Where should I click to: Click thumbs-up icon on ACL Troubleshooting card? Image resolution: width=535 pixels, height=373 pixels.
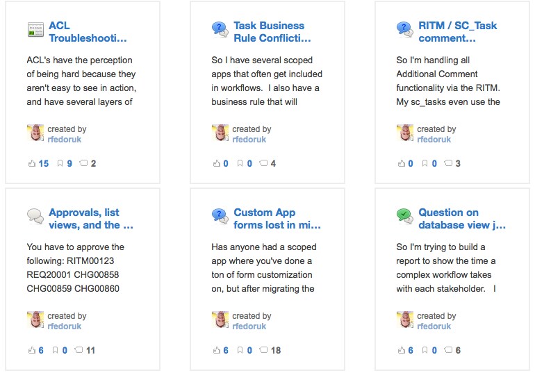[31, 164]
